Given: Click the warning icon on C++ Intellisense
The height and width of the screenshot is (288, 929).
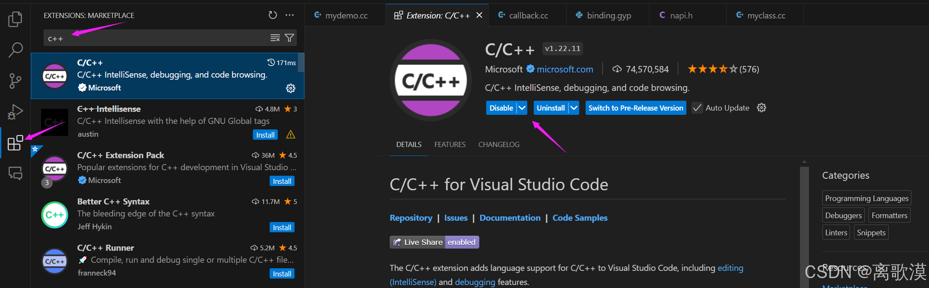Looking at the screenshot, I should (x=291, y=135).
